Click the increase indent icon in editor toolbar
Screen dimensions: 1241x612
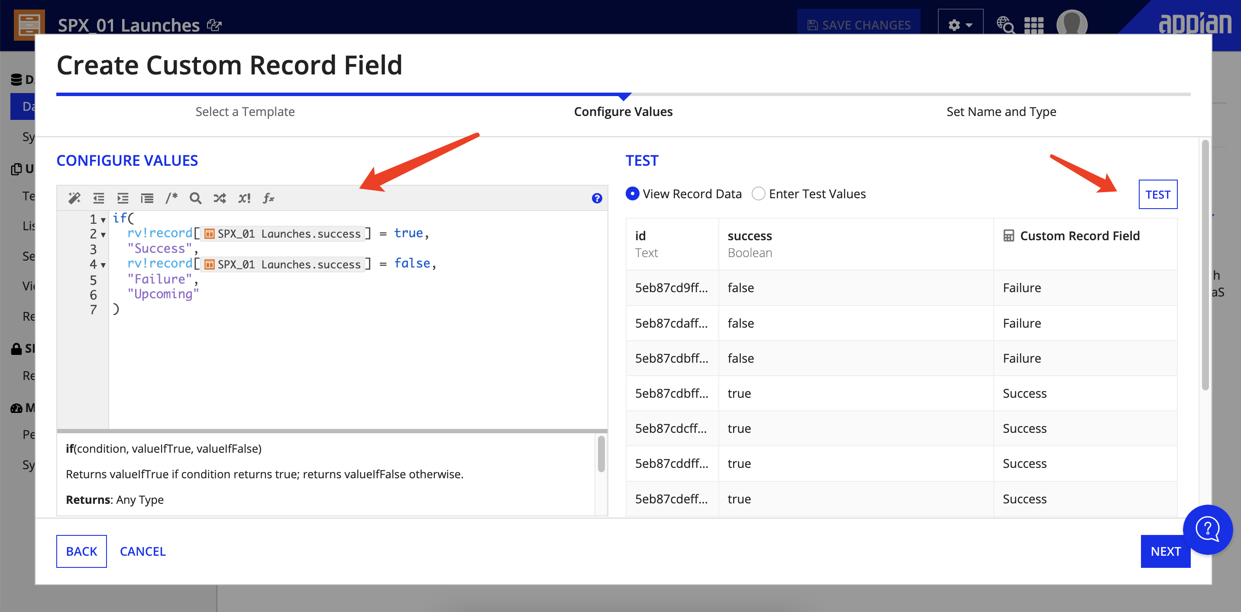coord(123,198)
